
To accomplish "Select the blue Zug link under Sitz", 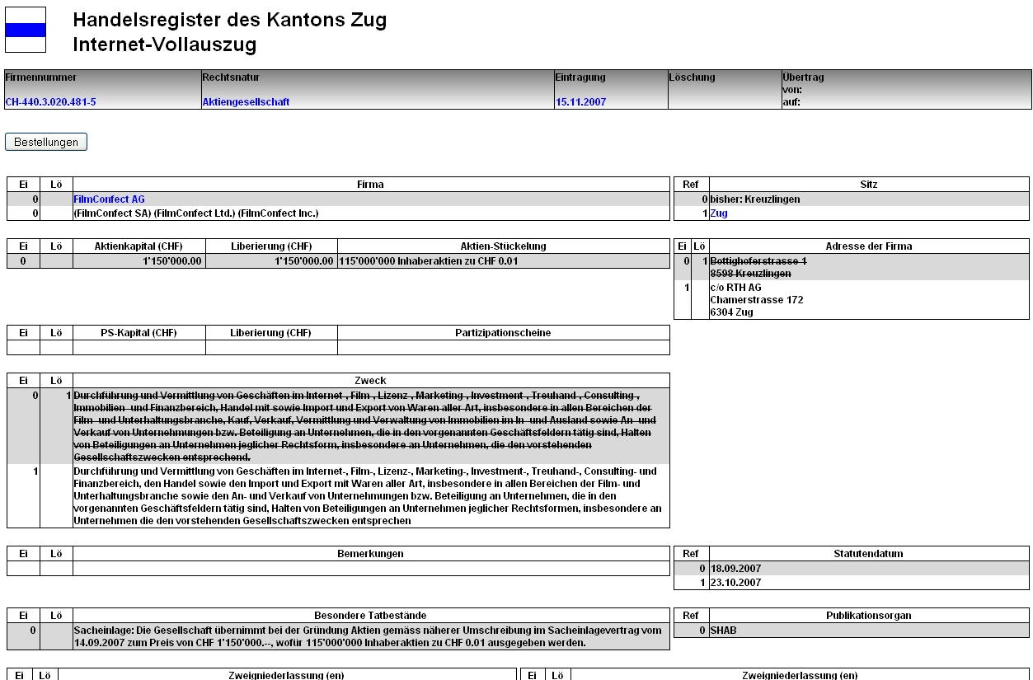I will tap(719, 213).
